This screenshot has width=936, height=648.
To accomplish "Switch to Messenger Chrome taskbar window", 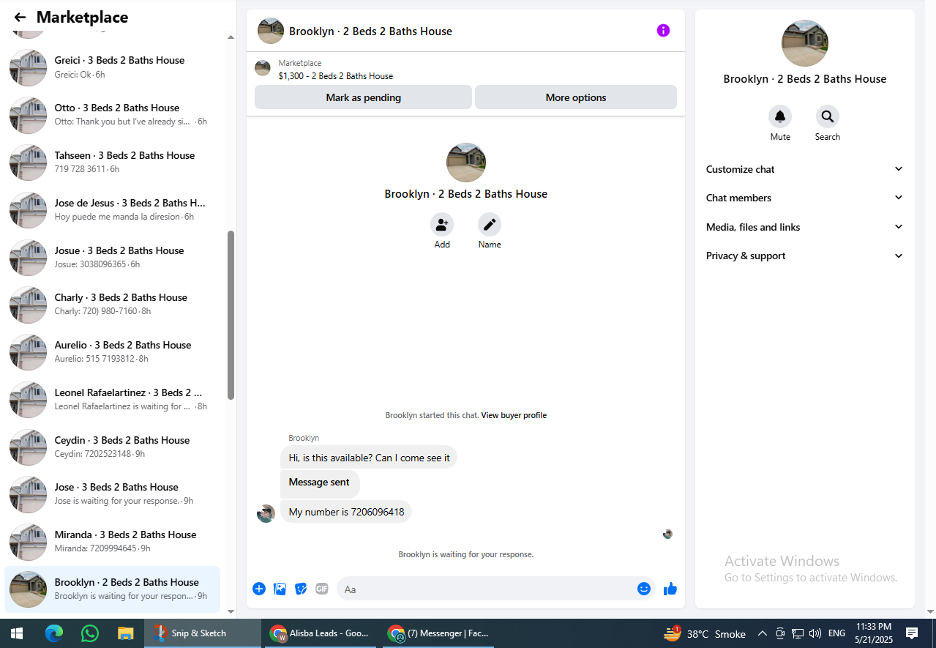I will pyautogui.click(x=439, y=633).
